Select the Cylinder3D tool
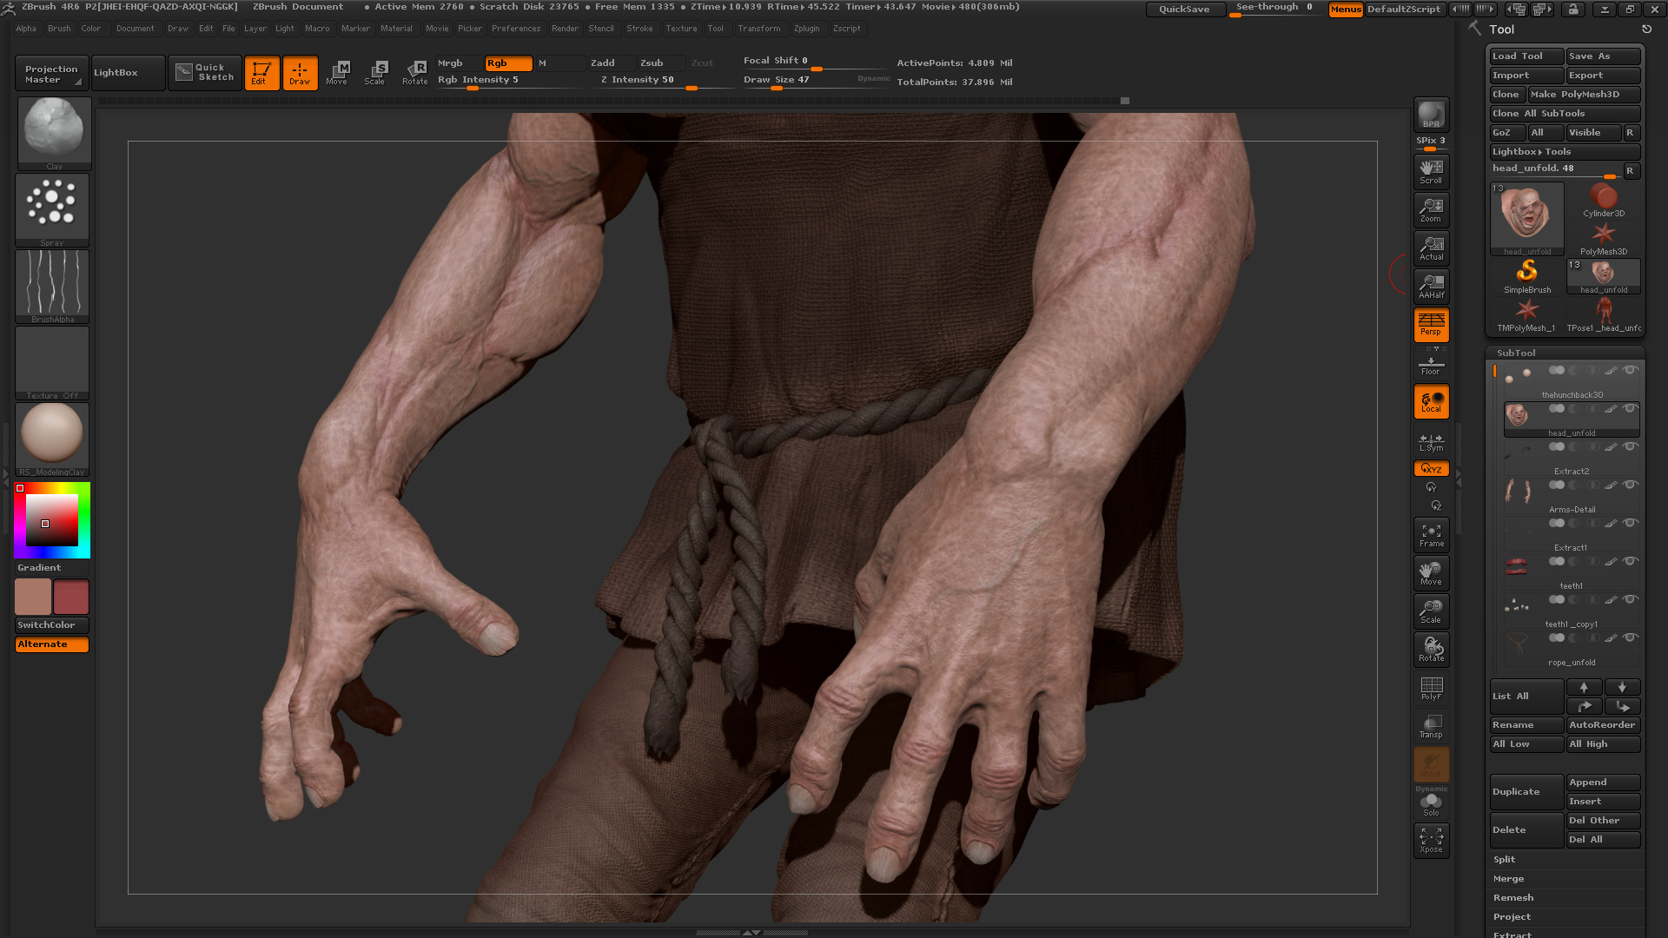 pyautogui.click(x=1603, y=201)
